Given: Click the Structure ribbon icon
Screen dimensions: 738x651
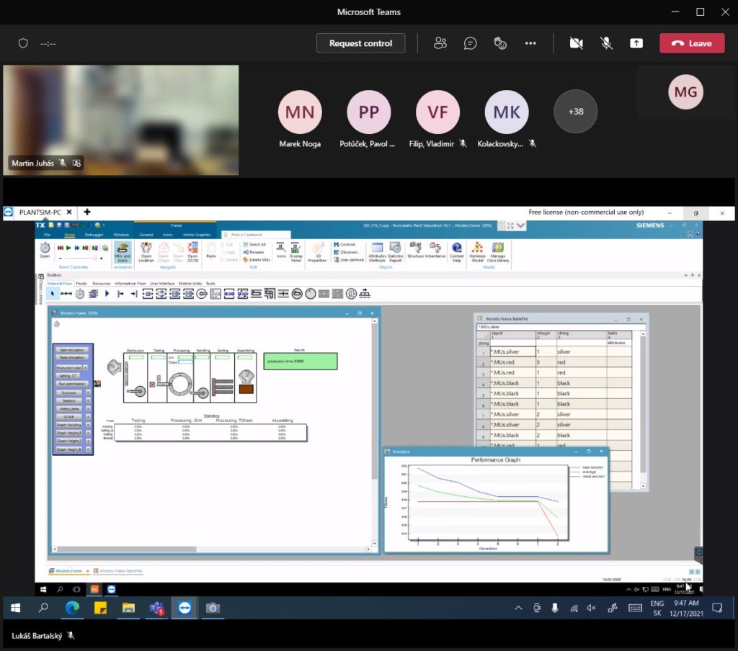Looking at the screenshot, I should coord(415,249).
